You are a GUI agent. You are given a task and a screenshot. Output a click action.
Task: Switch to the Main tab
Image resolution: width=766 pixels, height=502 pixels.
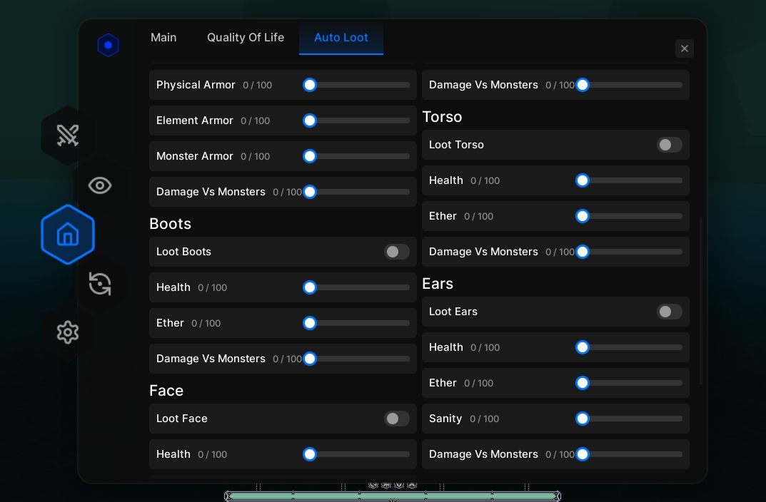163,38
